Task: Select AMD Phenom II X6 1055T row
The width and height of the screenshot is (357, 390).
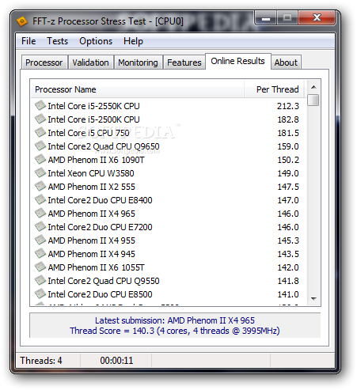Action: pos(169,267)
